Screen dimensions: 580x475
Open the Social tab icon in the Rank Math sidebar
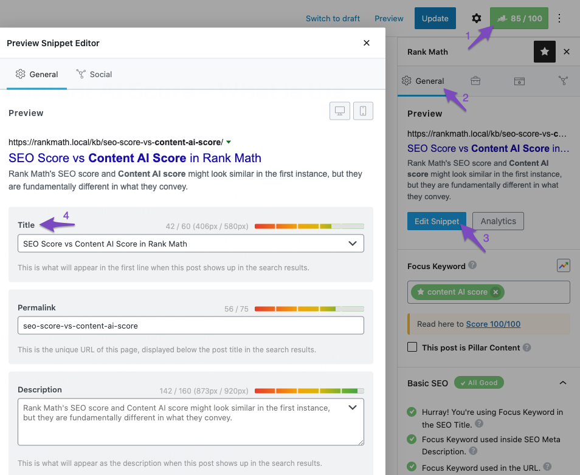point(563,81)
